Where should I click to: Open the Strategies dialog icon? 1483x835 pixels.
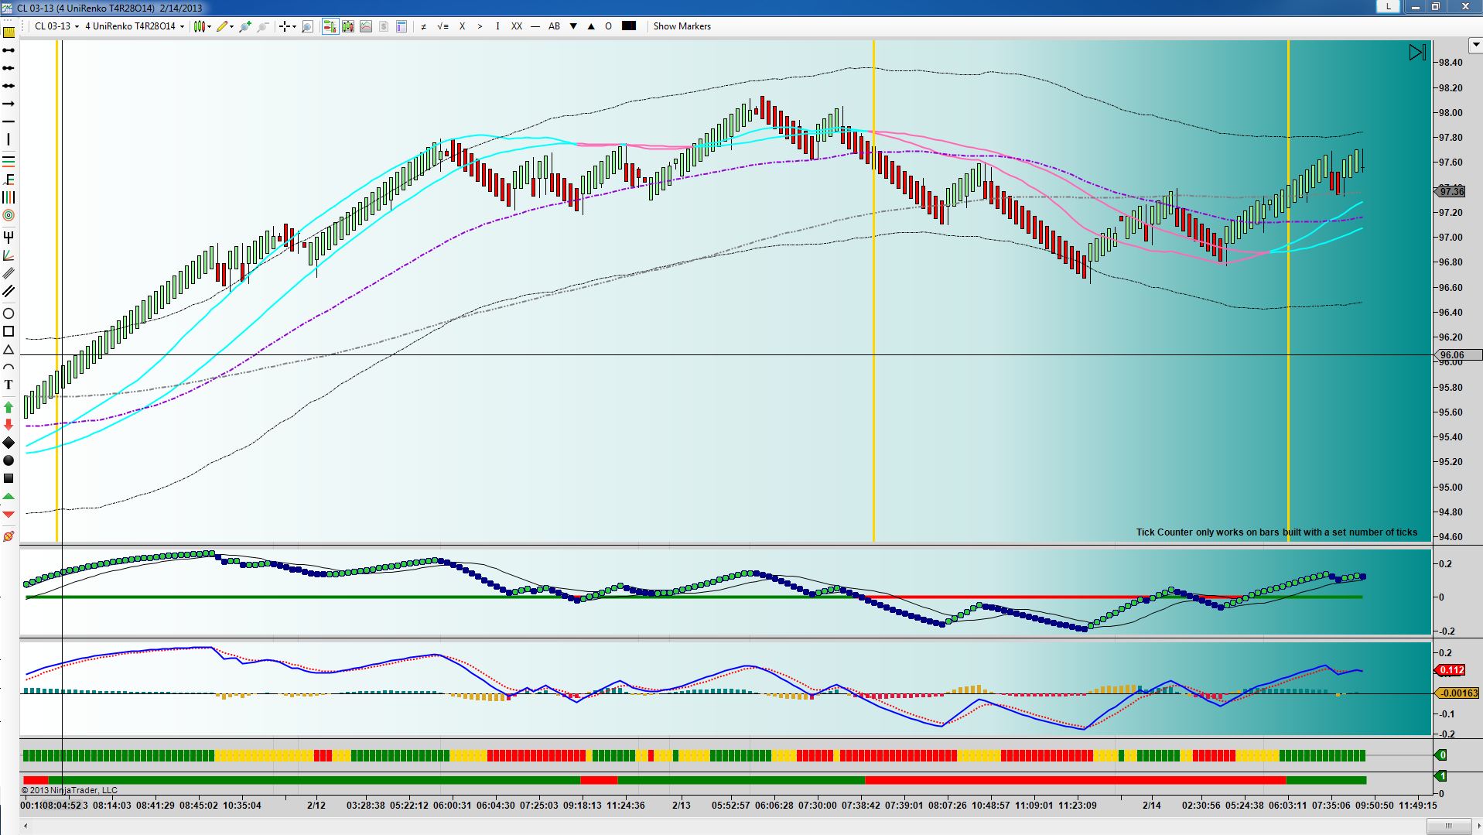(384, 26)
